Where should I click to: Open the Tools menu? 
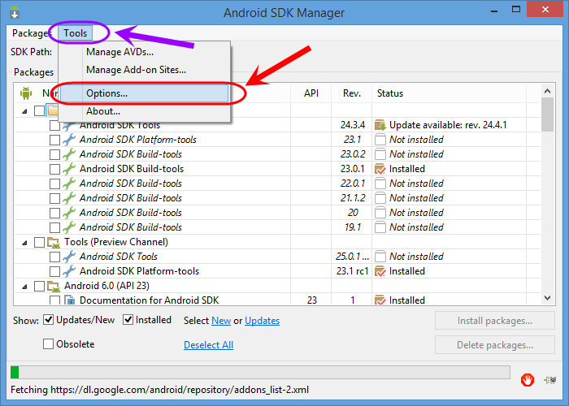click(75, 33)
